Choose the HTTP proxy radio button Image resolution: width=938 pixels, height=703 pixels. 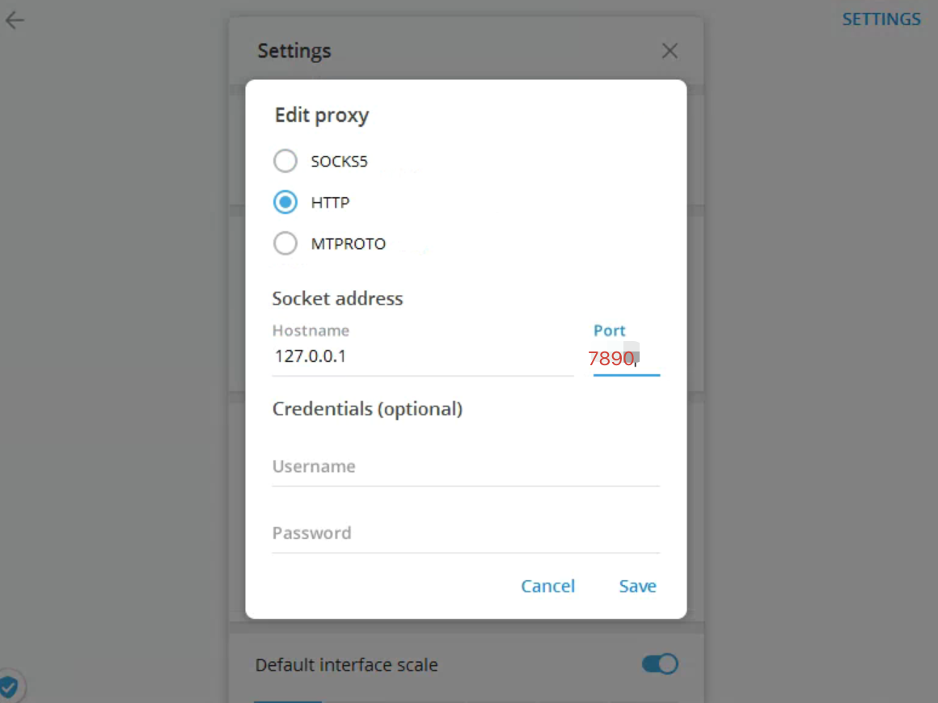coord(285,202)
